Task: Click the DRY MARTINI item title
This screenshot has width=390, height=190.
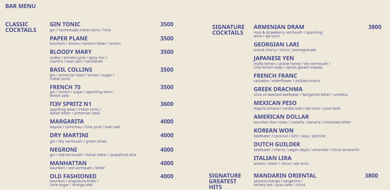Action: tap(69, 135)
